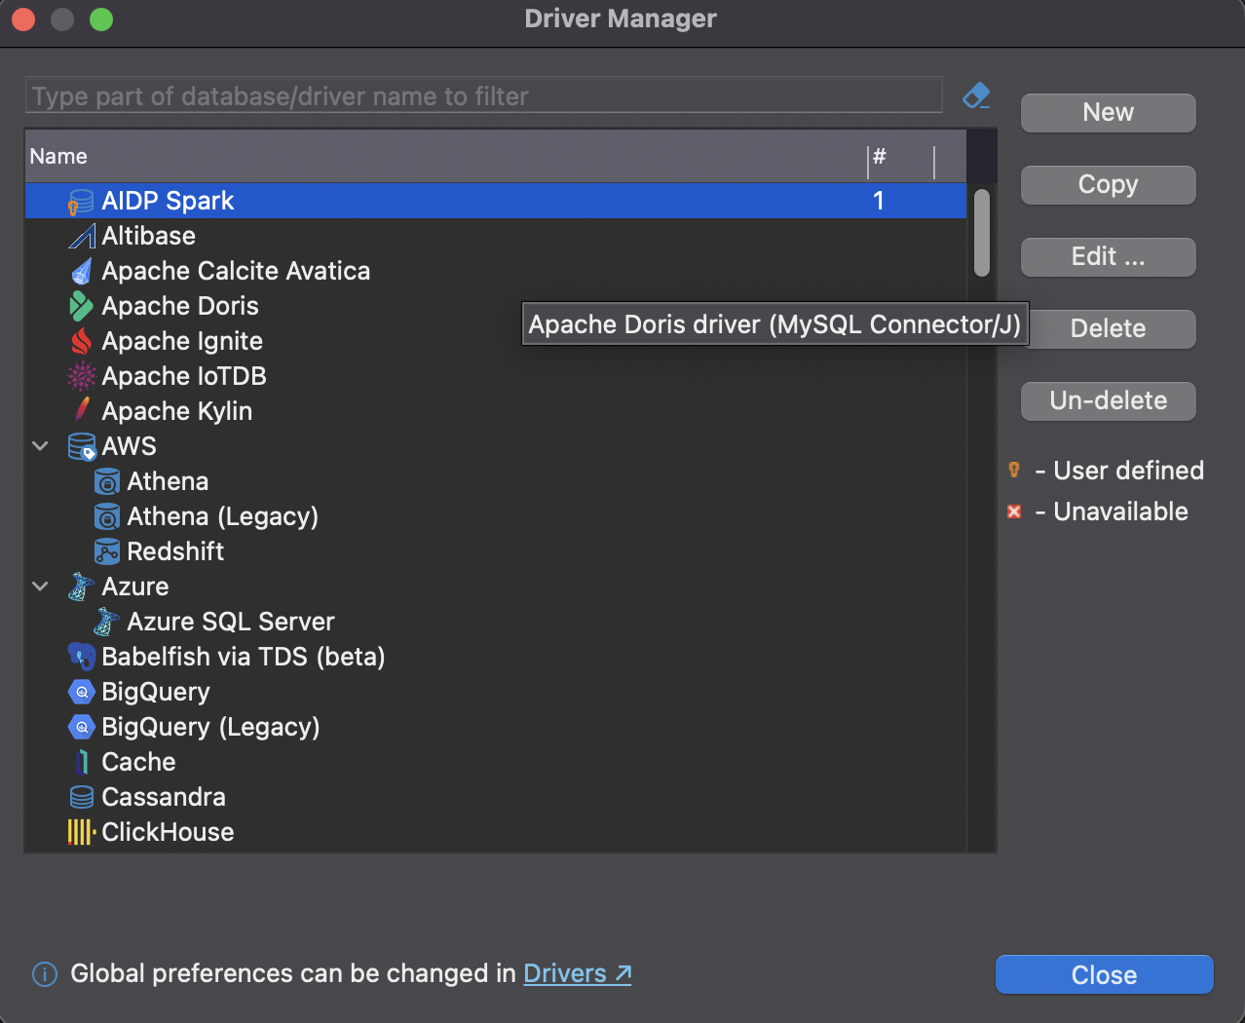Sort by the Name column header
1245x1023 pixels.
click(x=445, y=156)
